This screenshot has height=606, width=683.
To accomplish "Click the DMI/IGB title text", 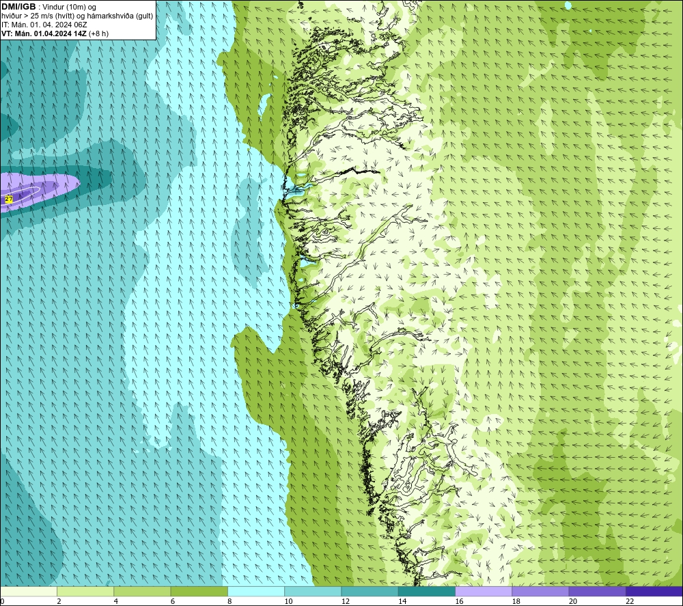I will click(18, 7).
